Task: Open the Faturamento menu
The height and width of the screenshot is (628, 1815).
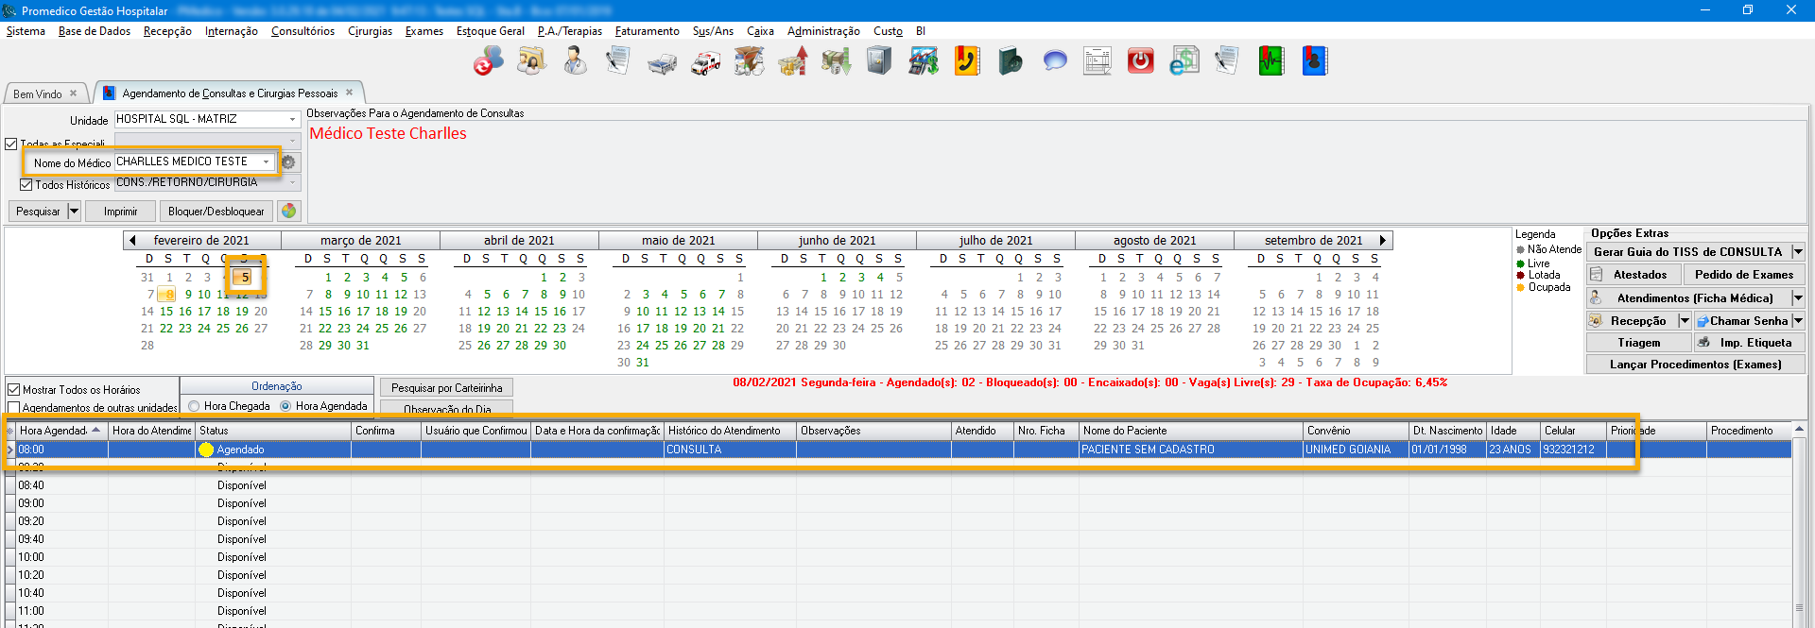Action: point(647,31)
